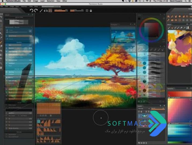Click the red-orange gradient strip in Swatches
The width and height of the screenshot is (192, 145).
tap(179, 94)
